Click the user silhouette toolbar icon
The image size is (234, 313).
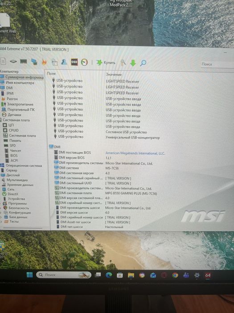[x=64, y=62]
